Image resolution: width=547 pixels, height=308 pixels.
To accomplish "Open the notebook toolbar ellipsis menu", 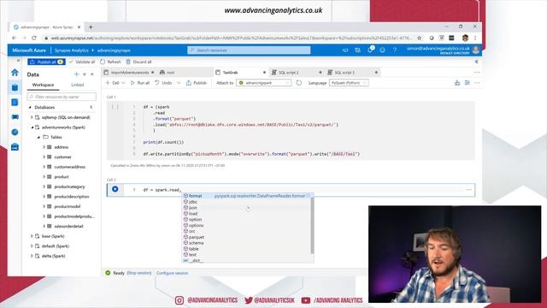I will (x=477, y=83).
